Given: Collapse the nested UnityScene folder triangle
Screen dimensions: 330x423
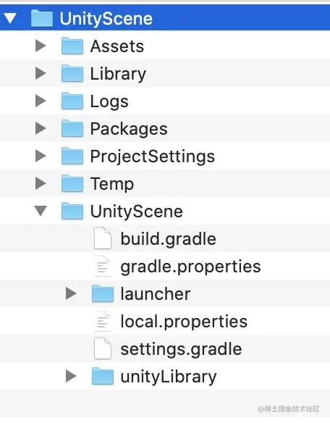Looking at the screenshot, I should (41, 211).
